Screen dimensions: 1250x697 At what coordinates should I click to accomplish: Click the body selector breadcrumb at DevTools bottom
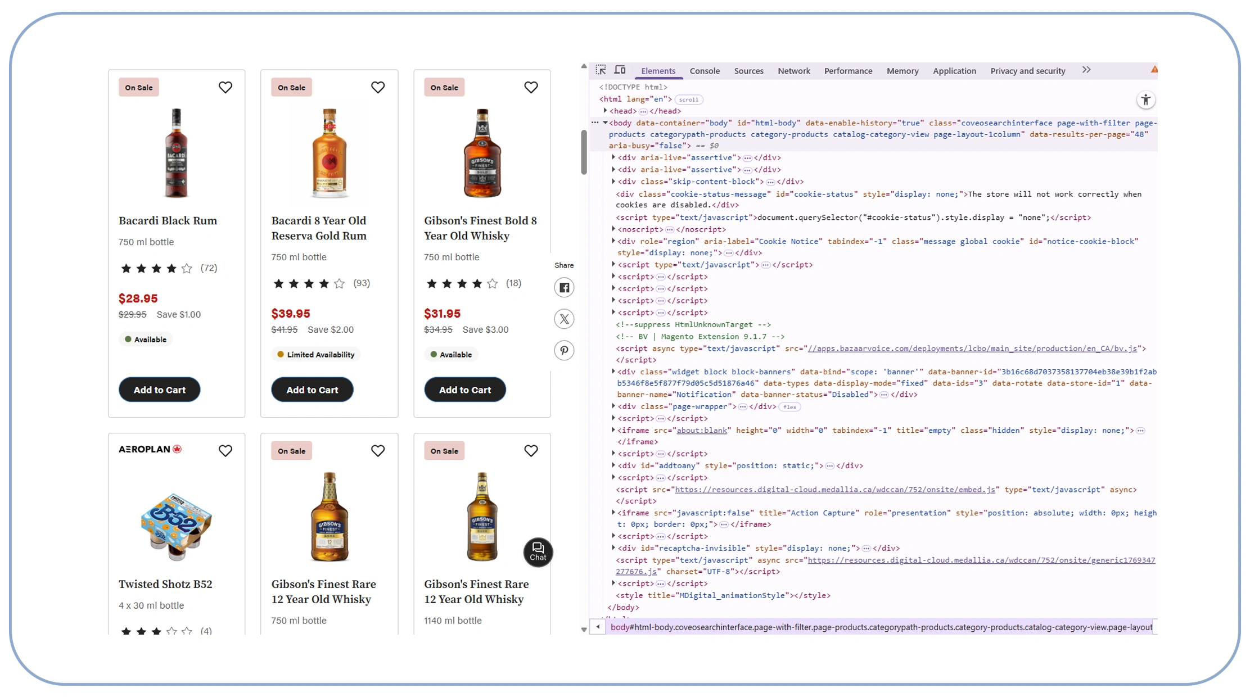click(x=617, y=627)
